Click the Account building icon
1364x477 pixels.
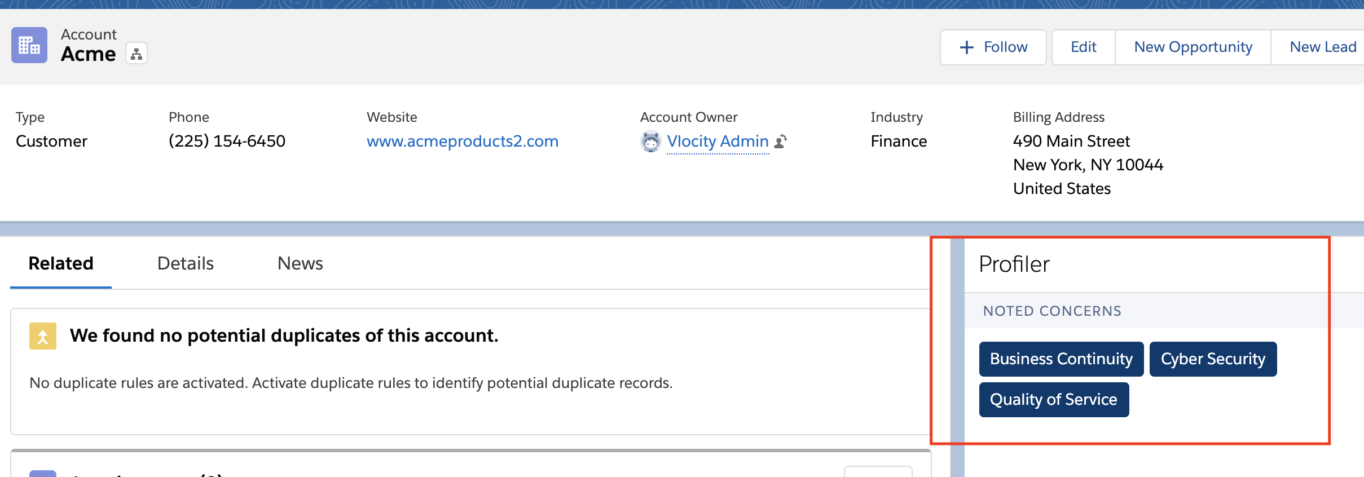click(x=29, y=45)
